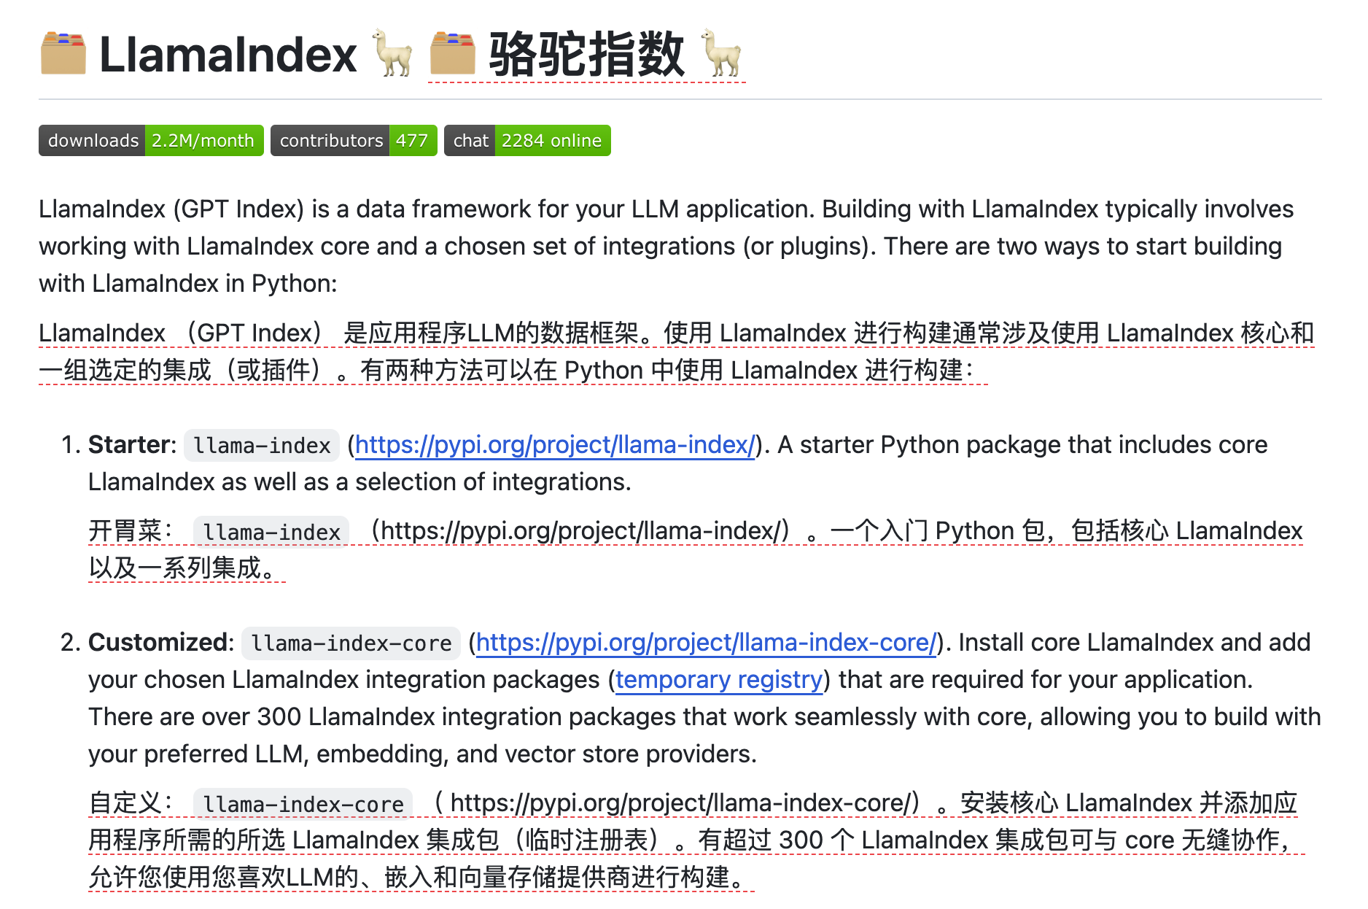This screenshot has width=1368, height=909.
Task: Click the translated line '允许您使用您喜欢LLM的'
Action: pyautogui.click(x=421, y=877)
